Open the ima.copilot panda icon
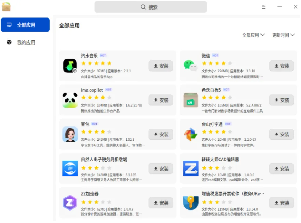The height and width of the screenshot is (223, 301). (x=70, y=100)
